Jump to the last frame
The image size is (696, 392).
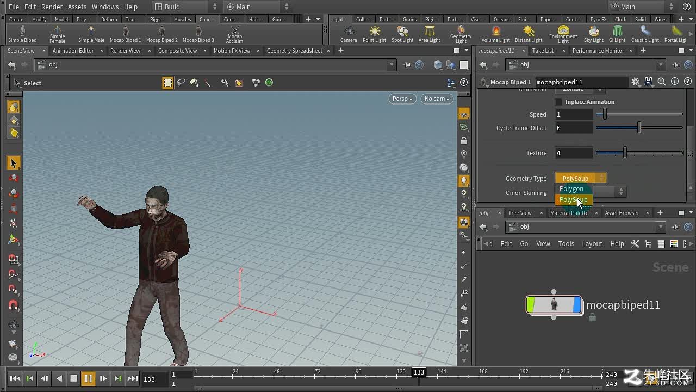[x=132, y=378]
